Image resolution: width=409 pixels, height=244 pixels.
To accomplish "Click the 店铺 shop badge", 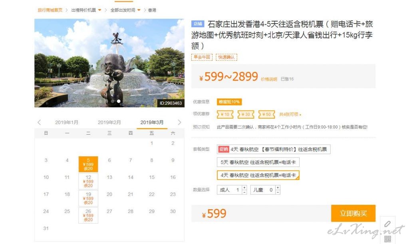I will 198,24.
